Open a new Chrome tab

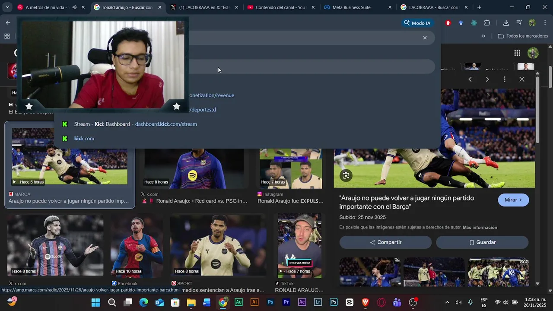click(x=479, y=7)
